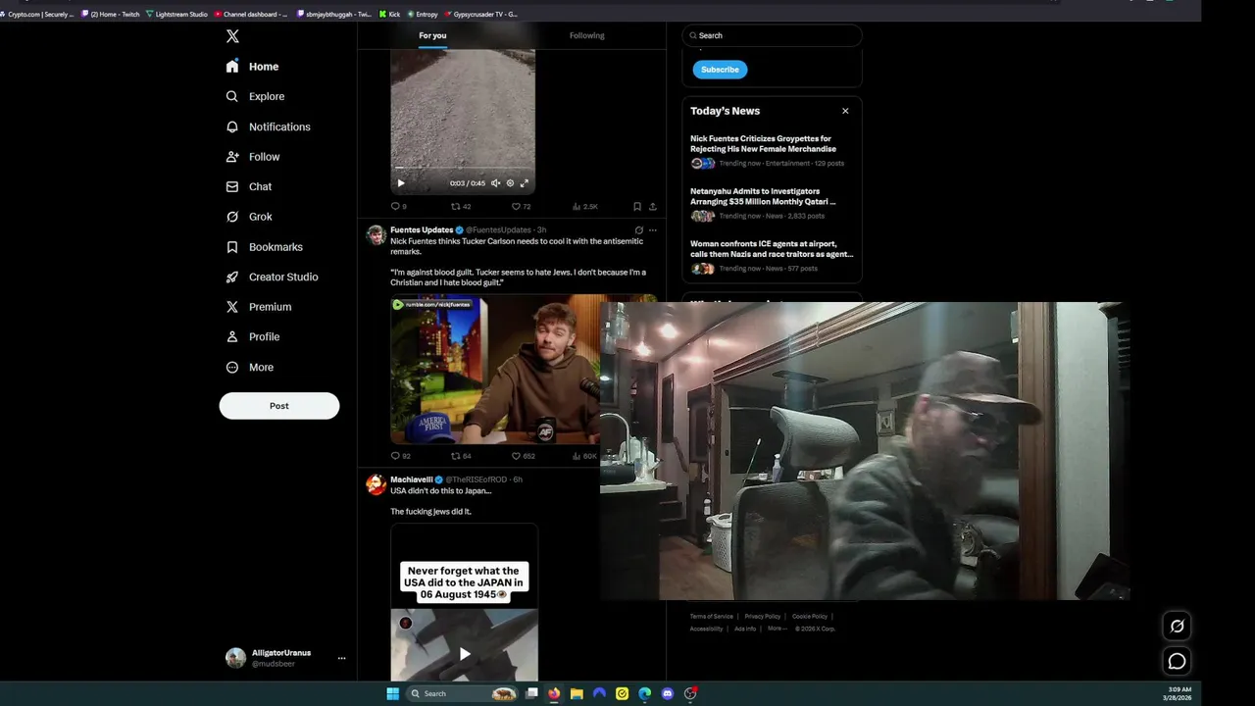1255x706 pixels.
Task: Open the Nick Fuentes Groypettes news story
Action: coord(772,150)
